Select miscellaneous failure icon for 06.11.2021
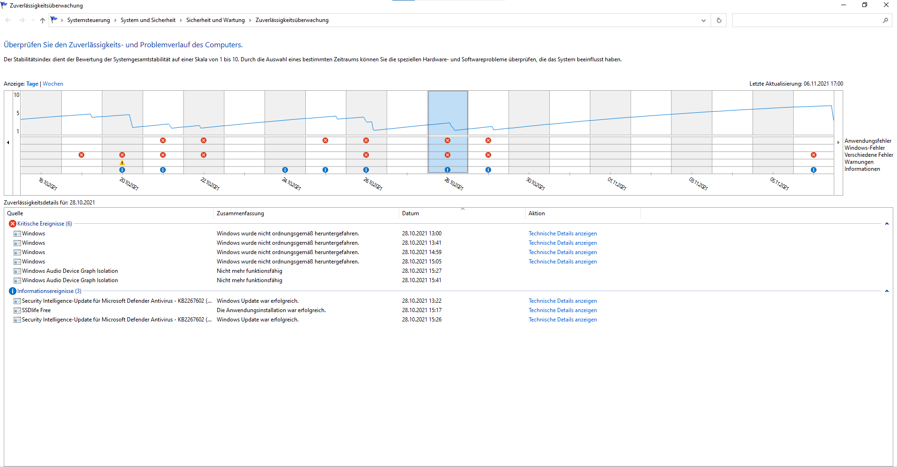The width and height of the screenshot is (897, 467). (814, 155)
